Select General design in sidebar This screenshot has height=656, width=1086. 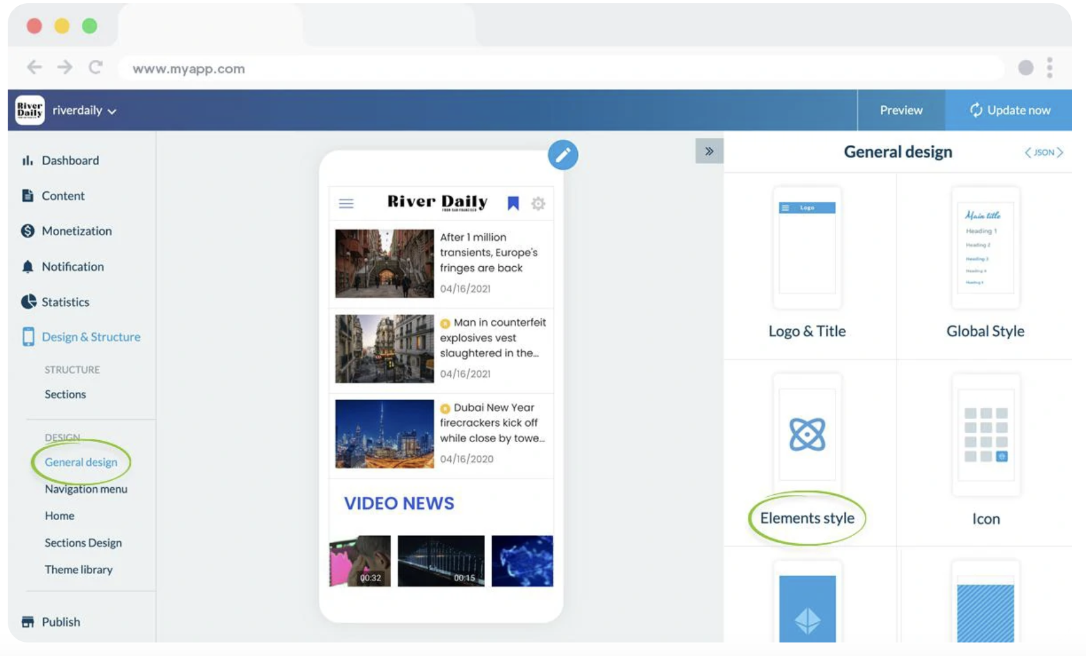click(81, 462)
